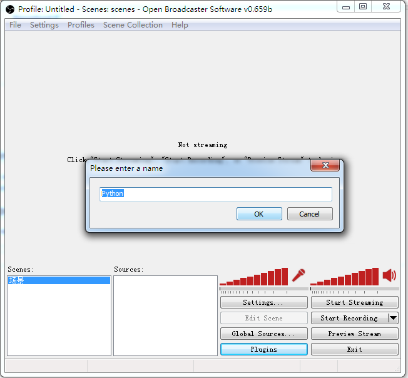Mute desktop audio via the speaker icon
This screenshot has width=408, height=378.
pos(389,275)
